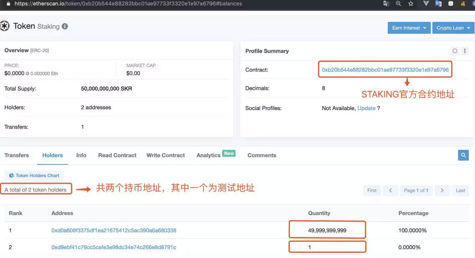Click the First page button
The image size is (475, 258).
(372, 190)
